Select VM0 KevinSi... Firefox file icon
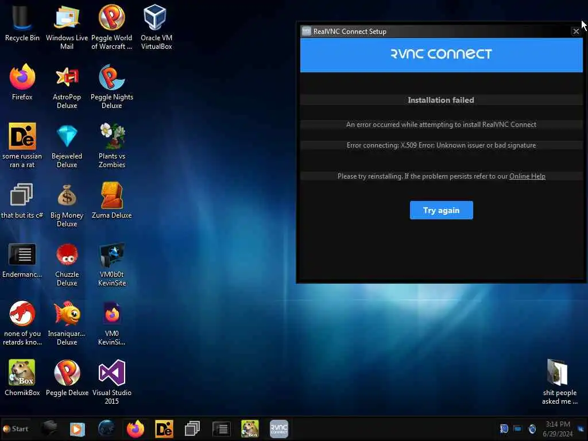588x441 pixels. click(112, 323)
